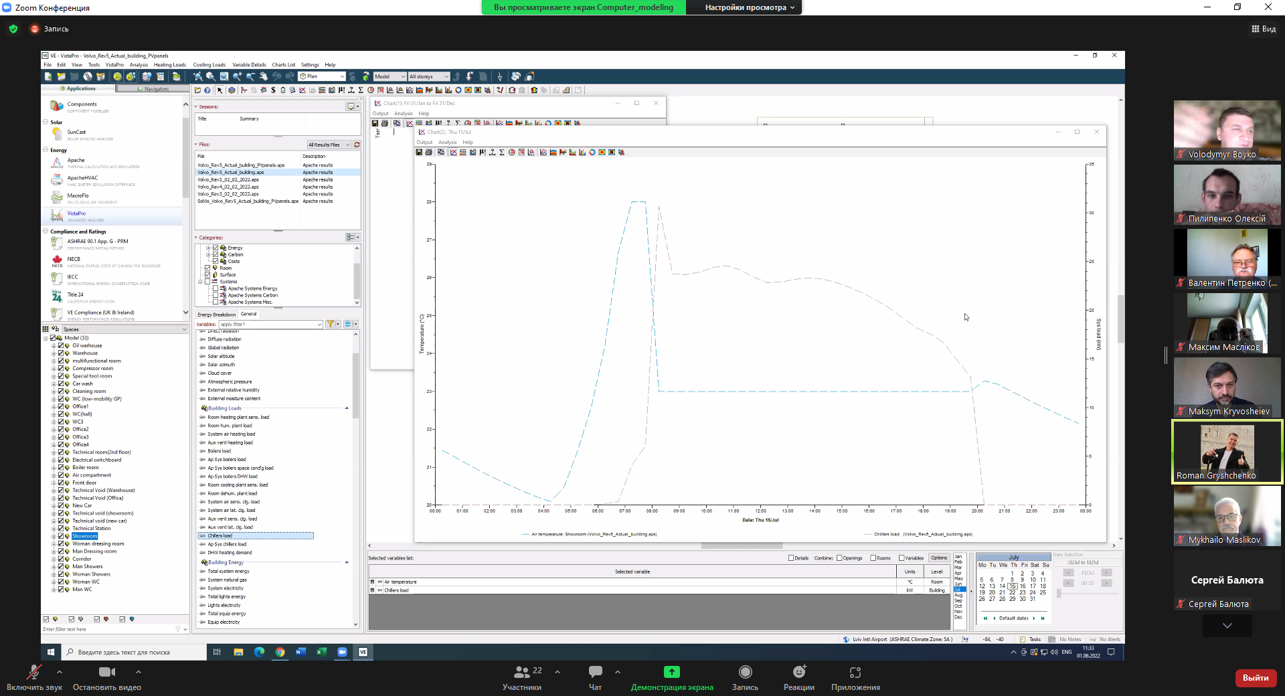
Task: Uncheck the Showroom space checkbox
Action: [x=61, y=536]
